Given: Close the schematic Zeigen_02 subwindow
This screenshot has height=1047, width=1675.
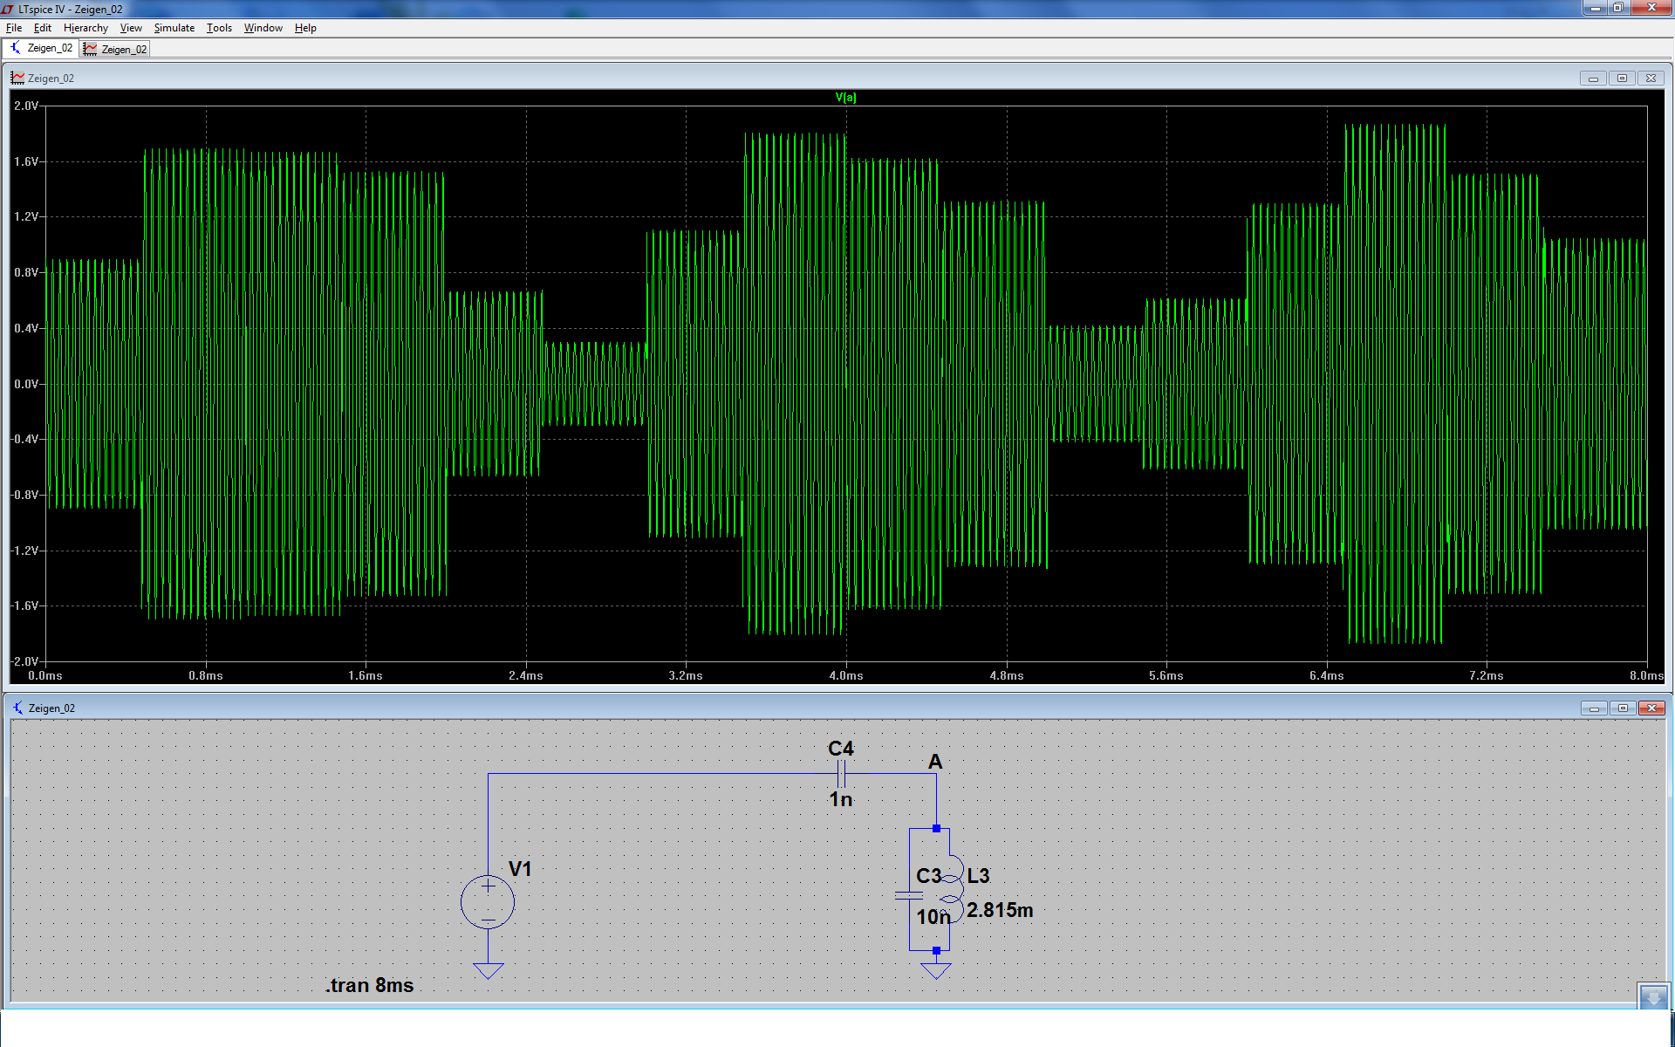Looking at the screenshot, I should [x=1651, y=708].
